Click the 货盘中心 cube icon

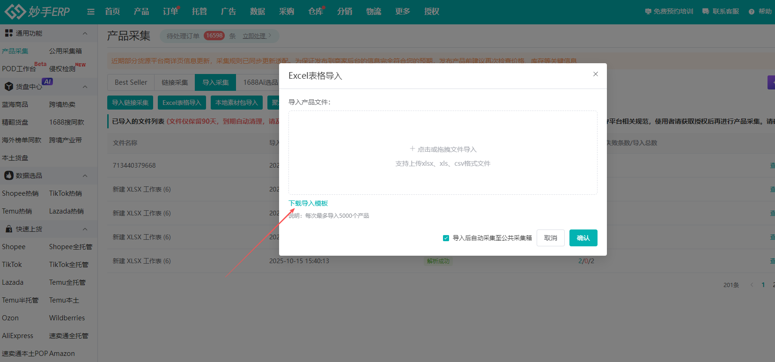8,87
